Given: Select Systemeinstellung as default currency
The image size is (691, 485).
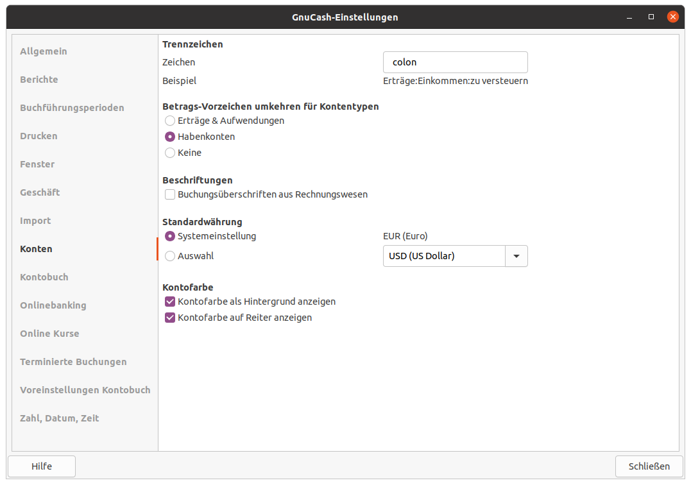Looking at the screenshot, I should click(x=170, y=236).
